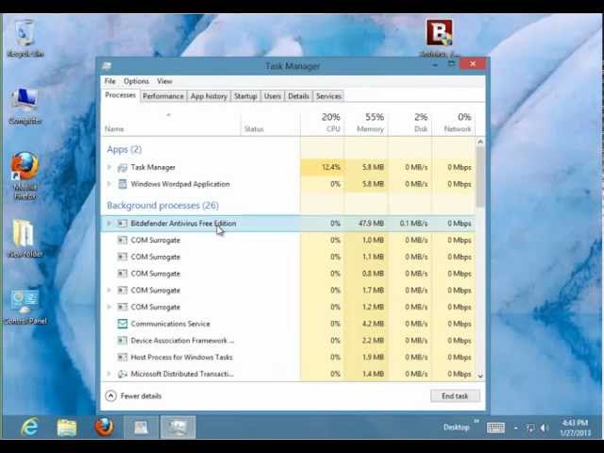Open the Options menu
Viewport: 604px width, 453px height.
tap(136, 81)
